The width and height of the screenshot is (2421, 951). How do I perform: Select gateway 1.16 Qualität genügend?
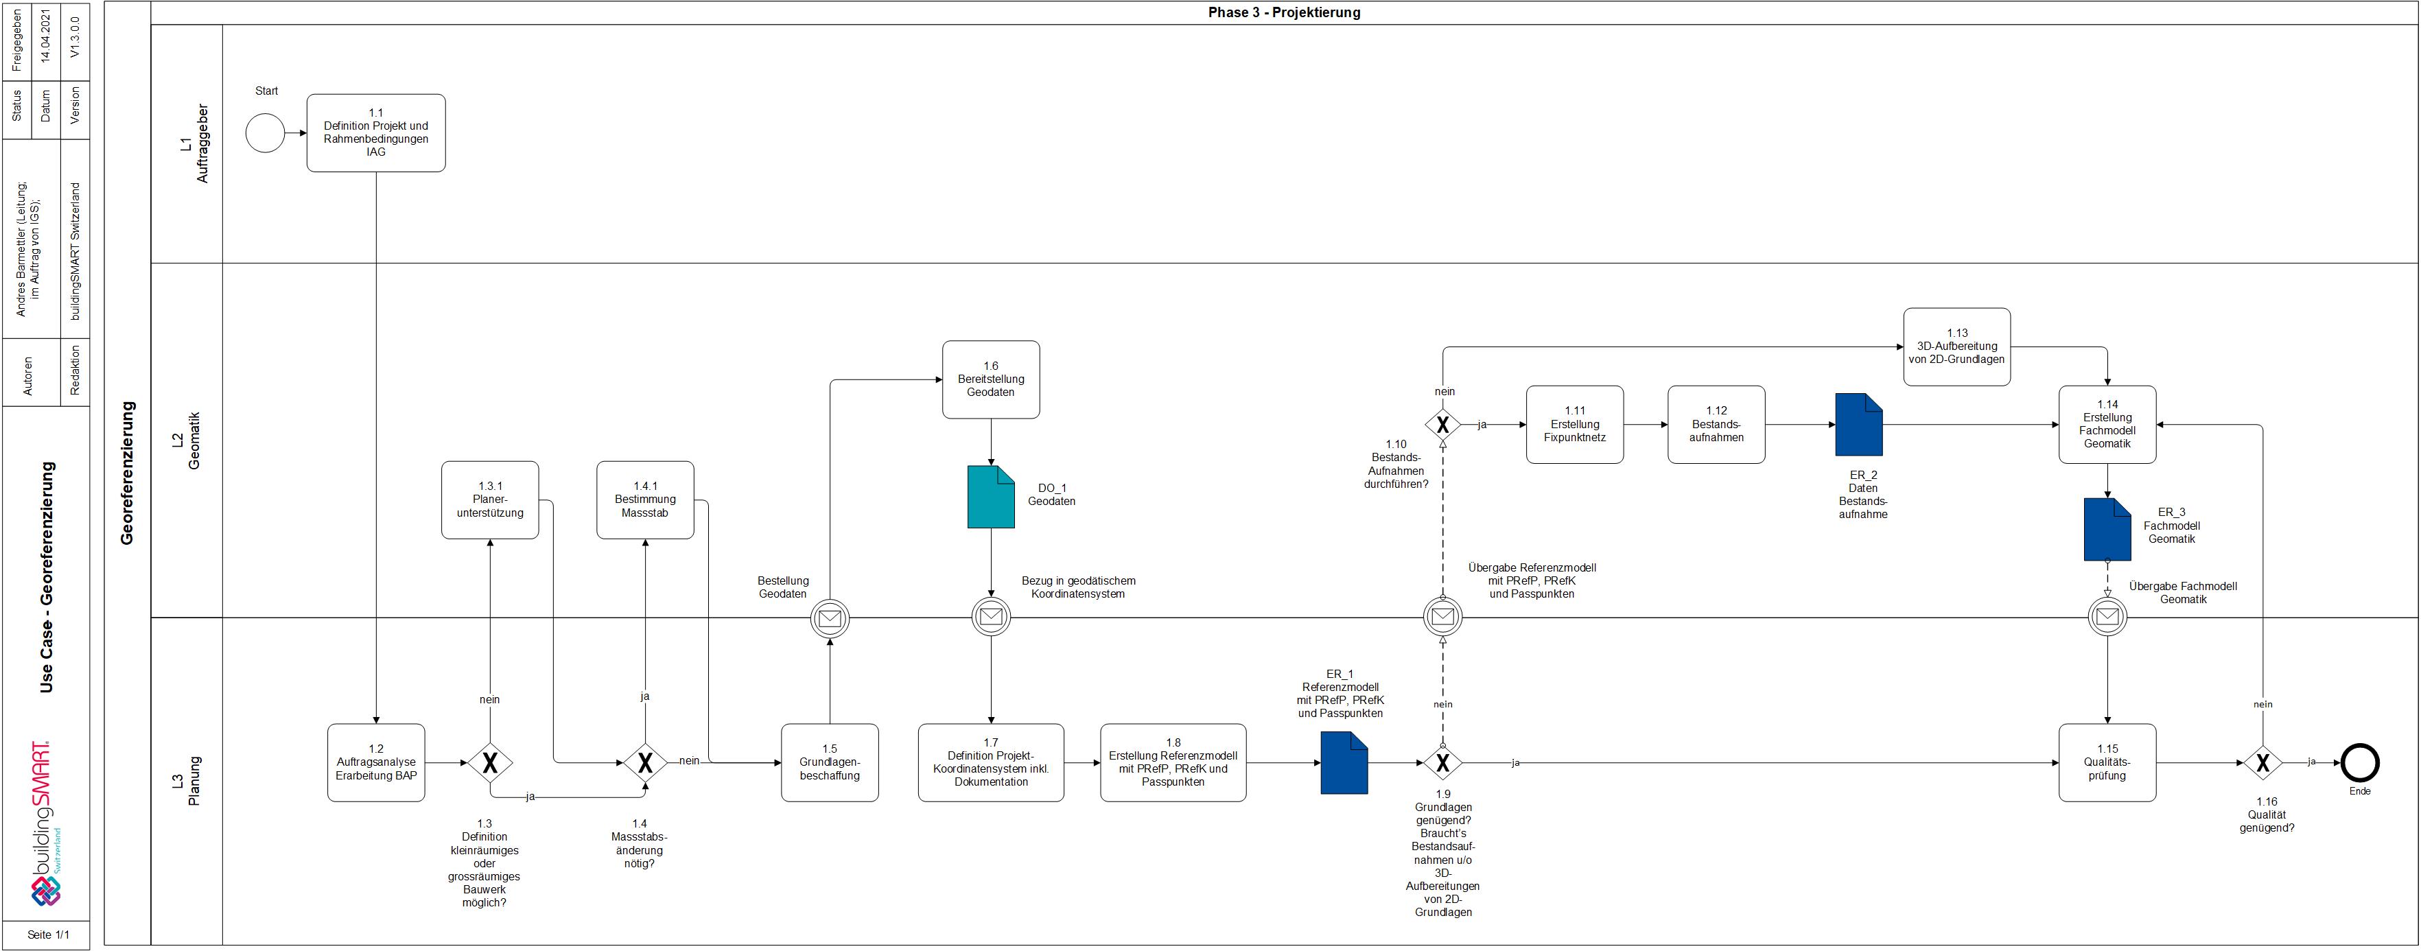[2263, 763]
